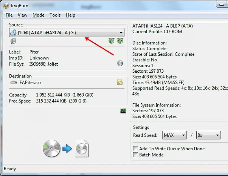Click the Free Space value 315 132 444 KiB
The height and width of the screenshot is (176, 228).
coord(51,101)
